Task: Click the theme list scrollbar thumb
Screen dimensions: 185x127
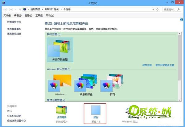Action: click(x=179, y=58)
